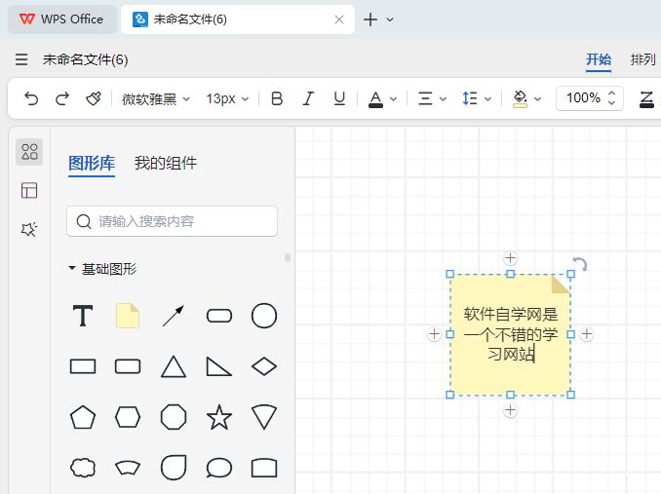Select the right triangle shape
This screenshot has width=661, height=494.
(x=218, y=366)
